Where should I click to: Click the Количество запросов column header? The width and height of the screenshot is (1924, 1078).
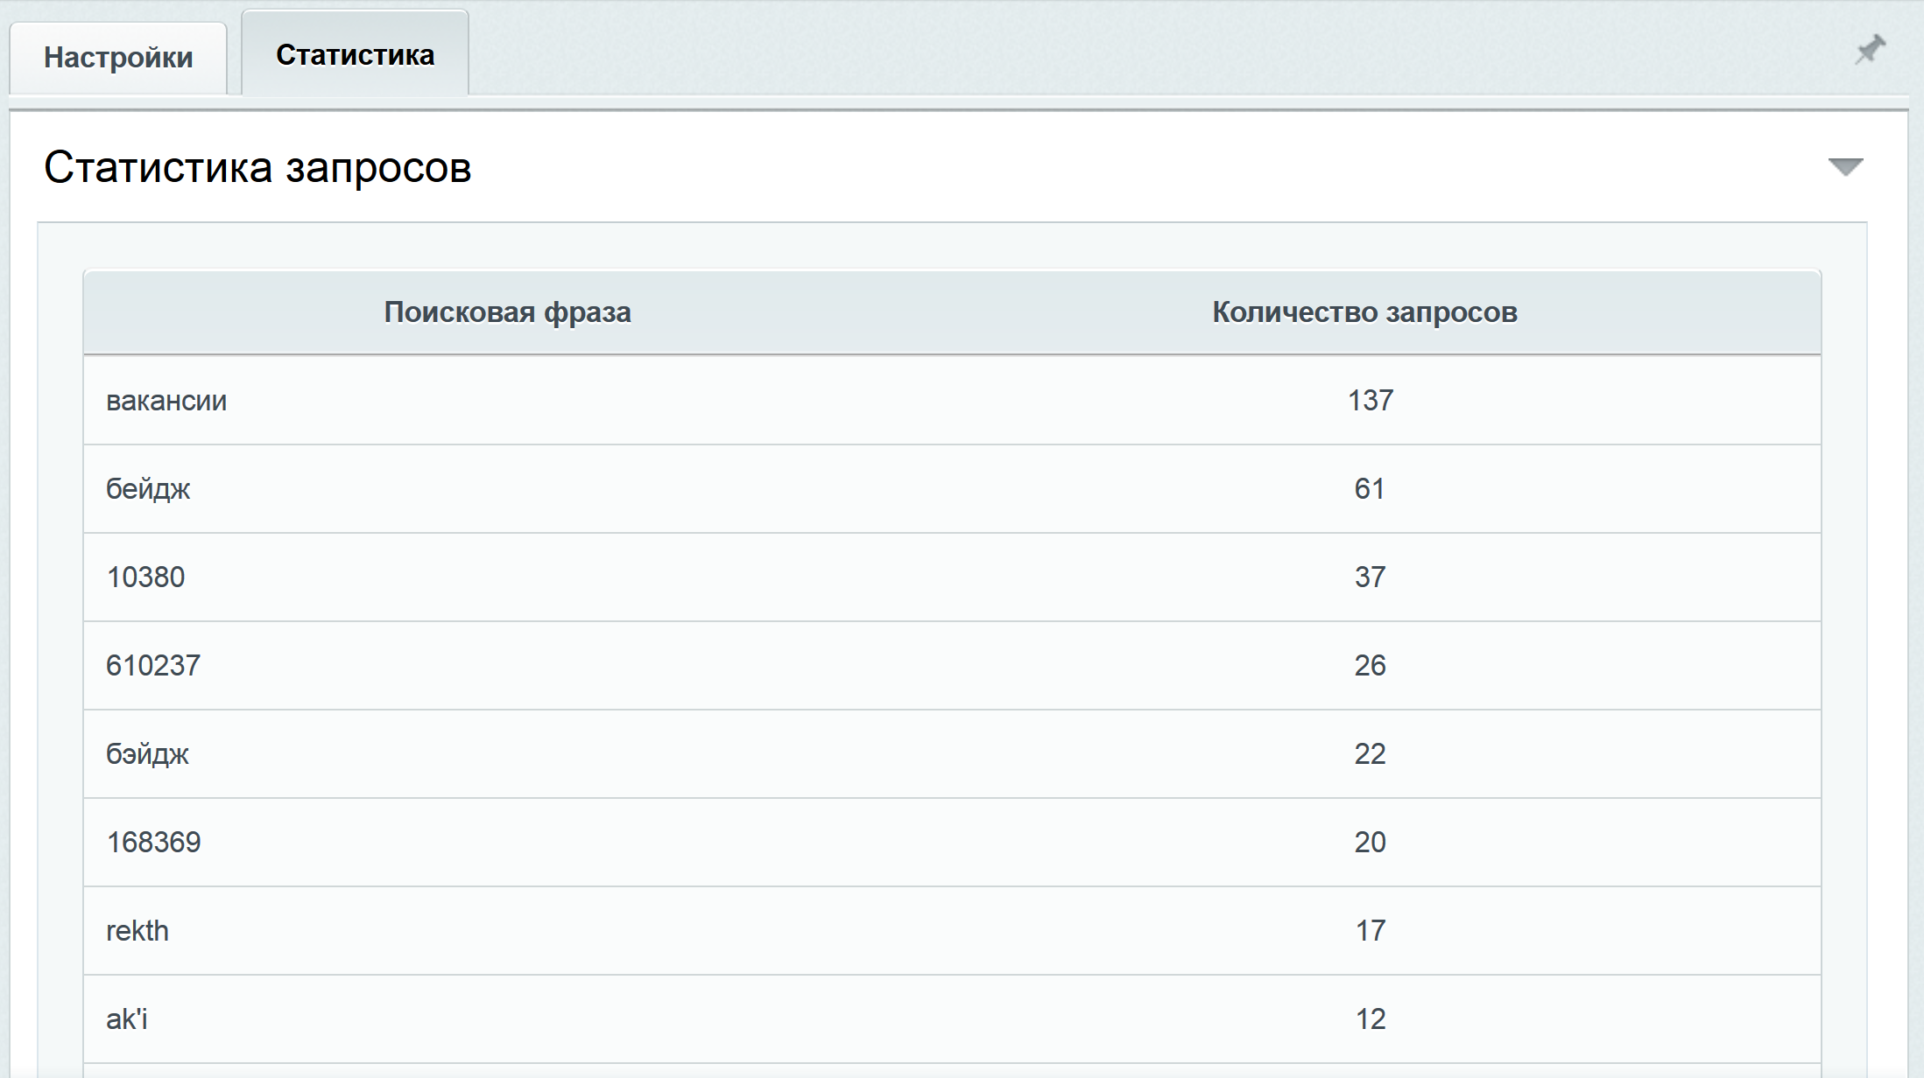pyautogui.click(x=1364, y=312)
